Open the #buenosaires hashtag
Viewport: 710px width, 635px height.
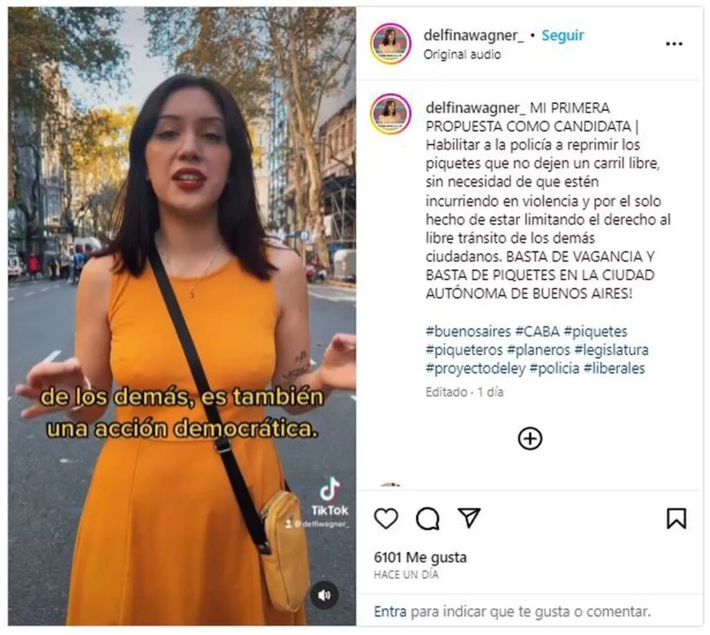(x=468, y=331)
